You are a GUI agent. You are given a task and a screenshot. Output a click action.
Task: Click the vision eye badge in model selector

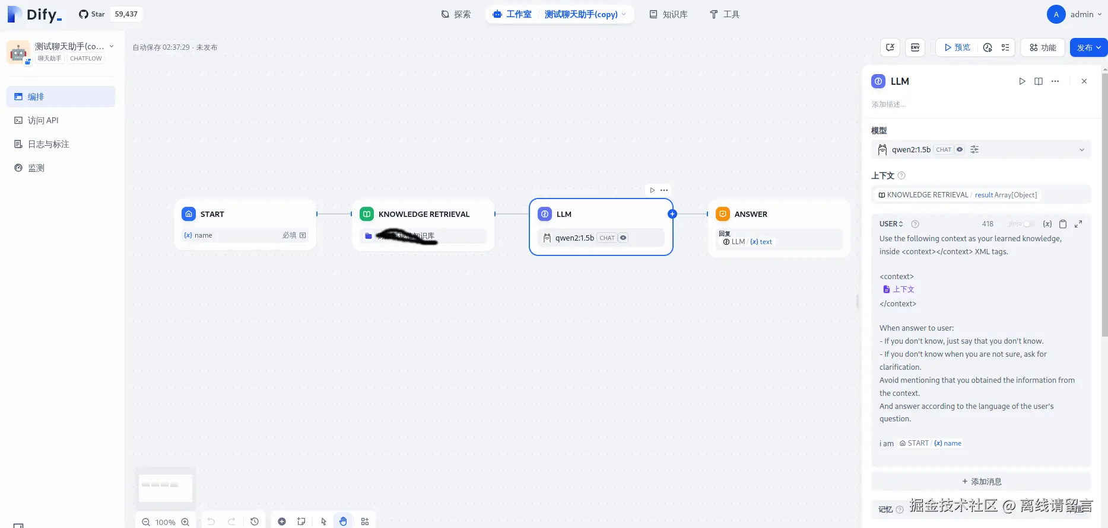(x=960, y=149)
